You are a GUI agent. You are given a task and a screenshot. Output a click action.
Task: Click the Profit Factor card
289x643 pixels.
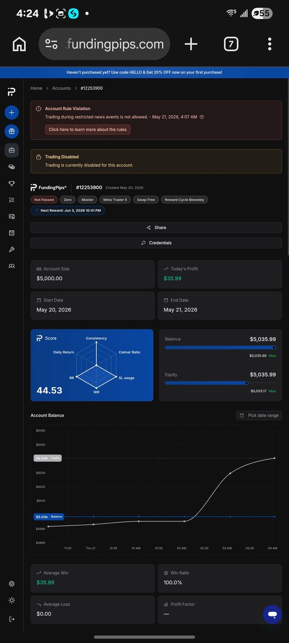[x=220, y=609]
